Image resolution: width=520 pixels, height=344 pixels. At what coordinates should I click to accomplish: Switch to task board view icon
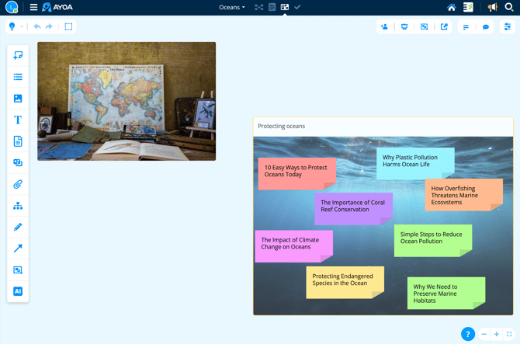coord(272,7)
